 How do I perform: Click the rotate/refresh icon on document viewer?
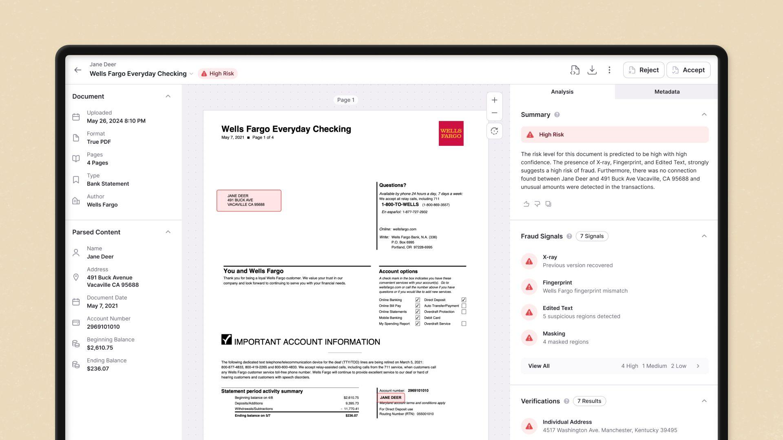(x=494, y=130)
